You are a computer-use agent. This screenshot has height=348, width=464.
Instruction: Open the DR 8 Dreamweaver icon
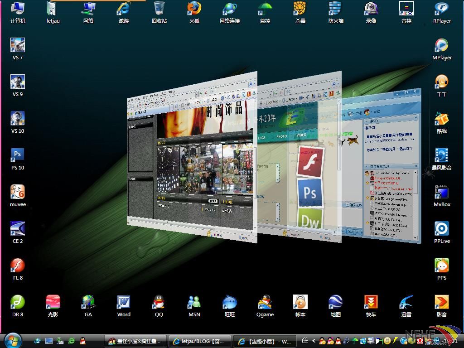pyautogui.click(x=18, y=306)
